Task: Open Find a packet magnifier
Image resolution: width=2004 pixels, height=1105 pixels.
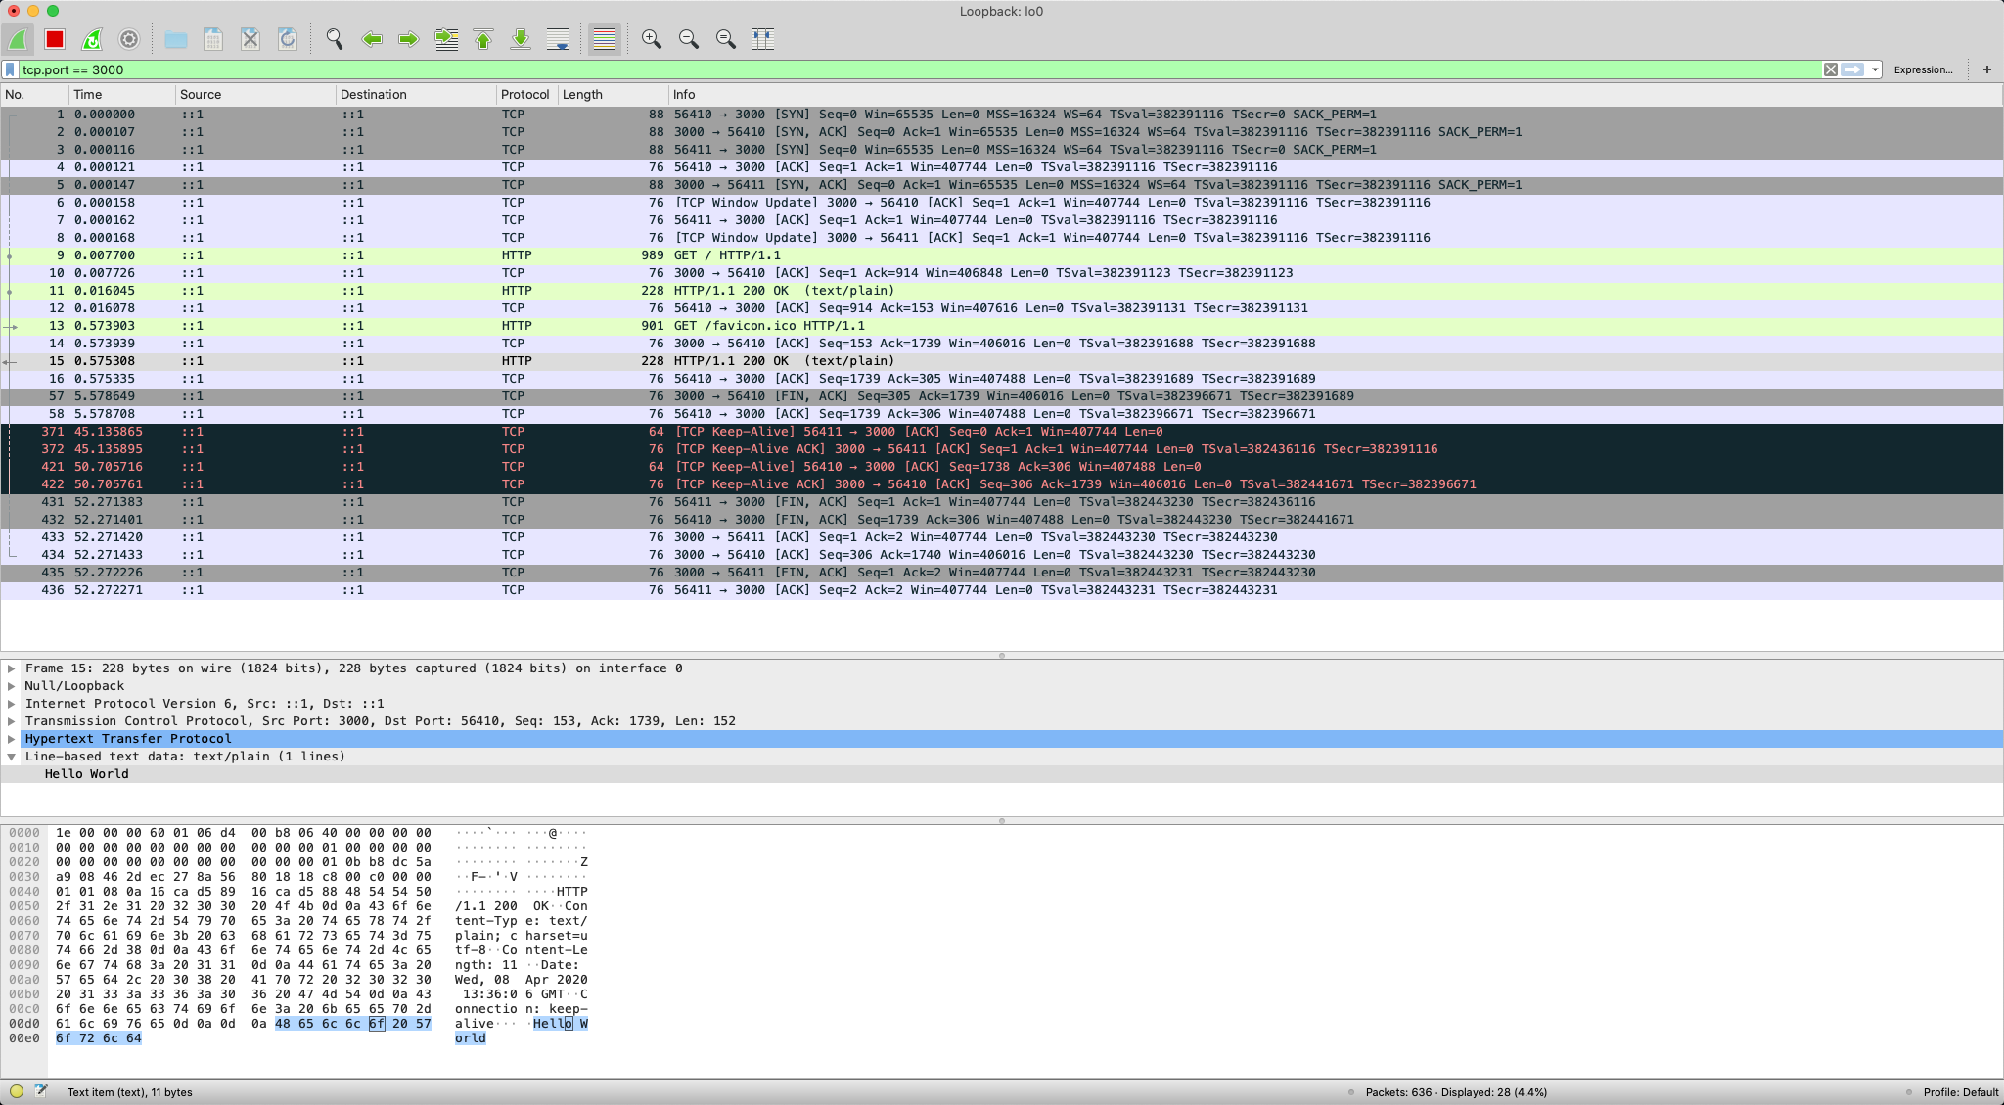Action: coord(335,39)
